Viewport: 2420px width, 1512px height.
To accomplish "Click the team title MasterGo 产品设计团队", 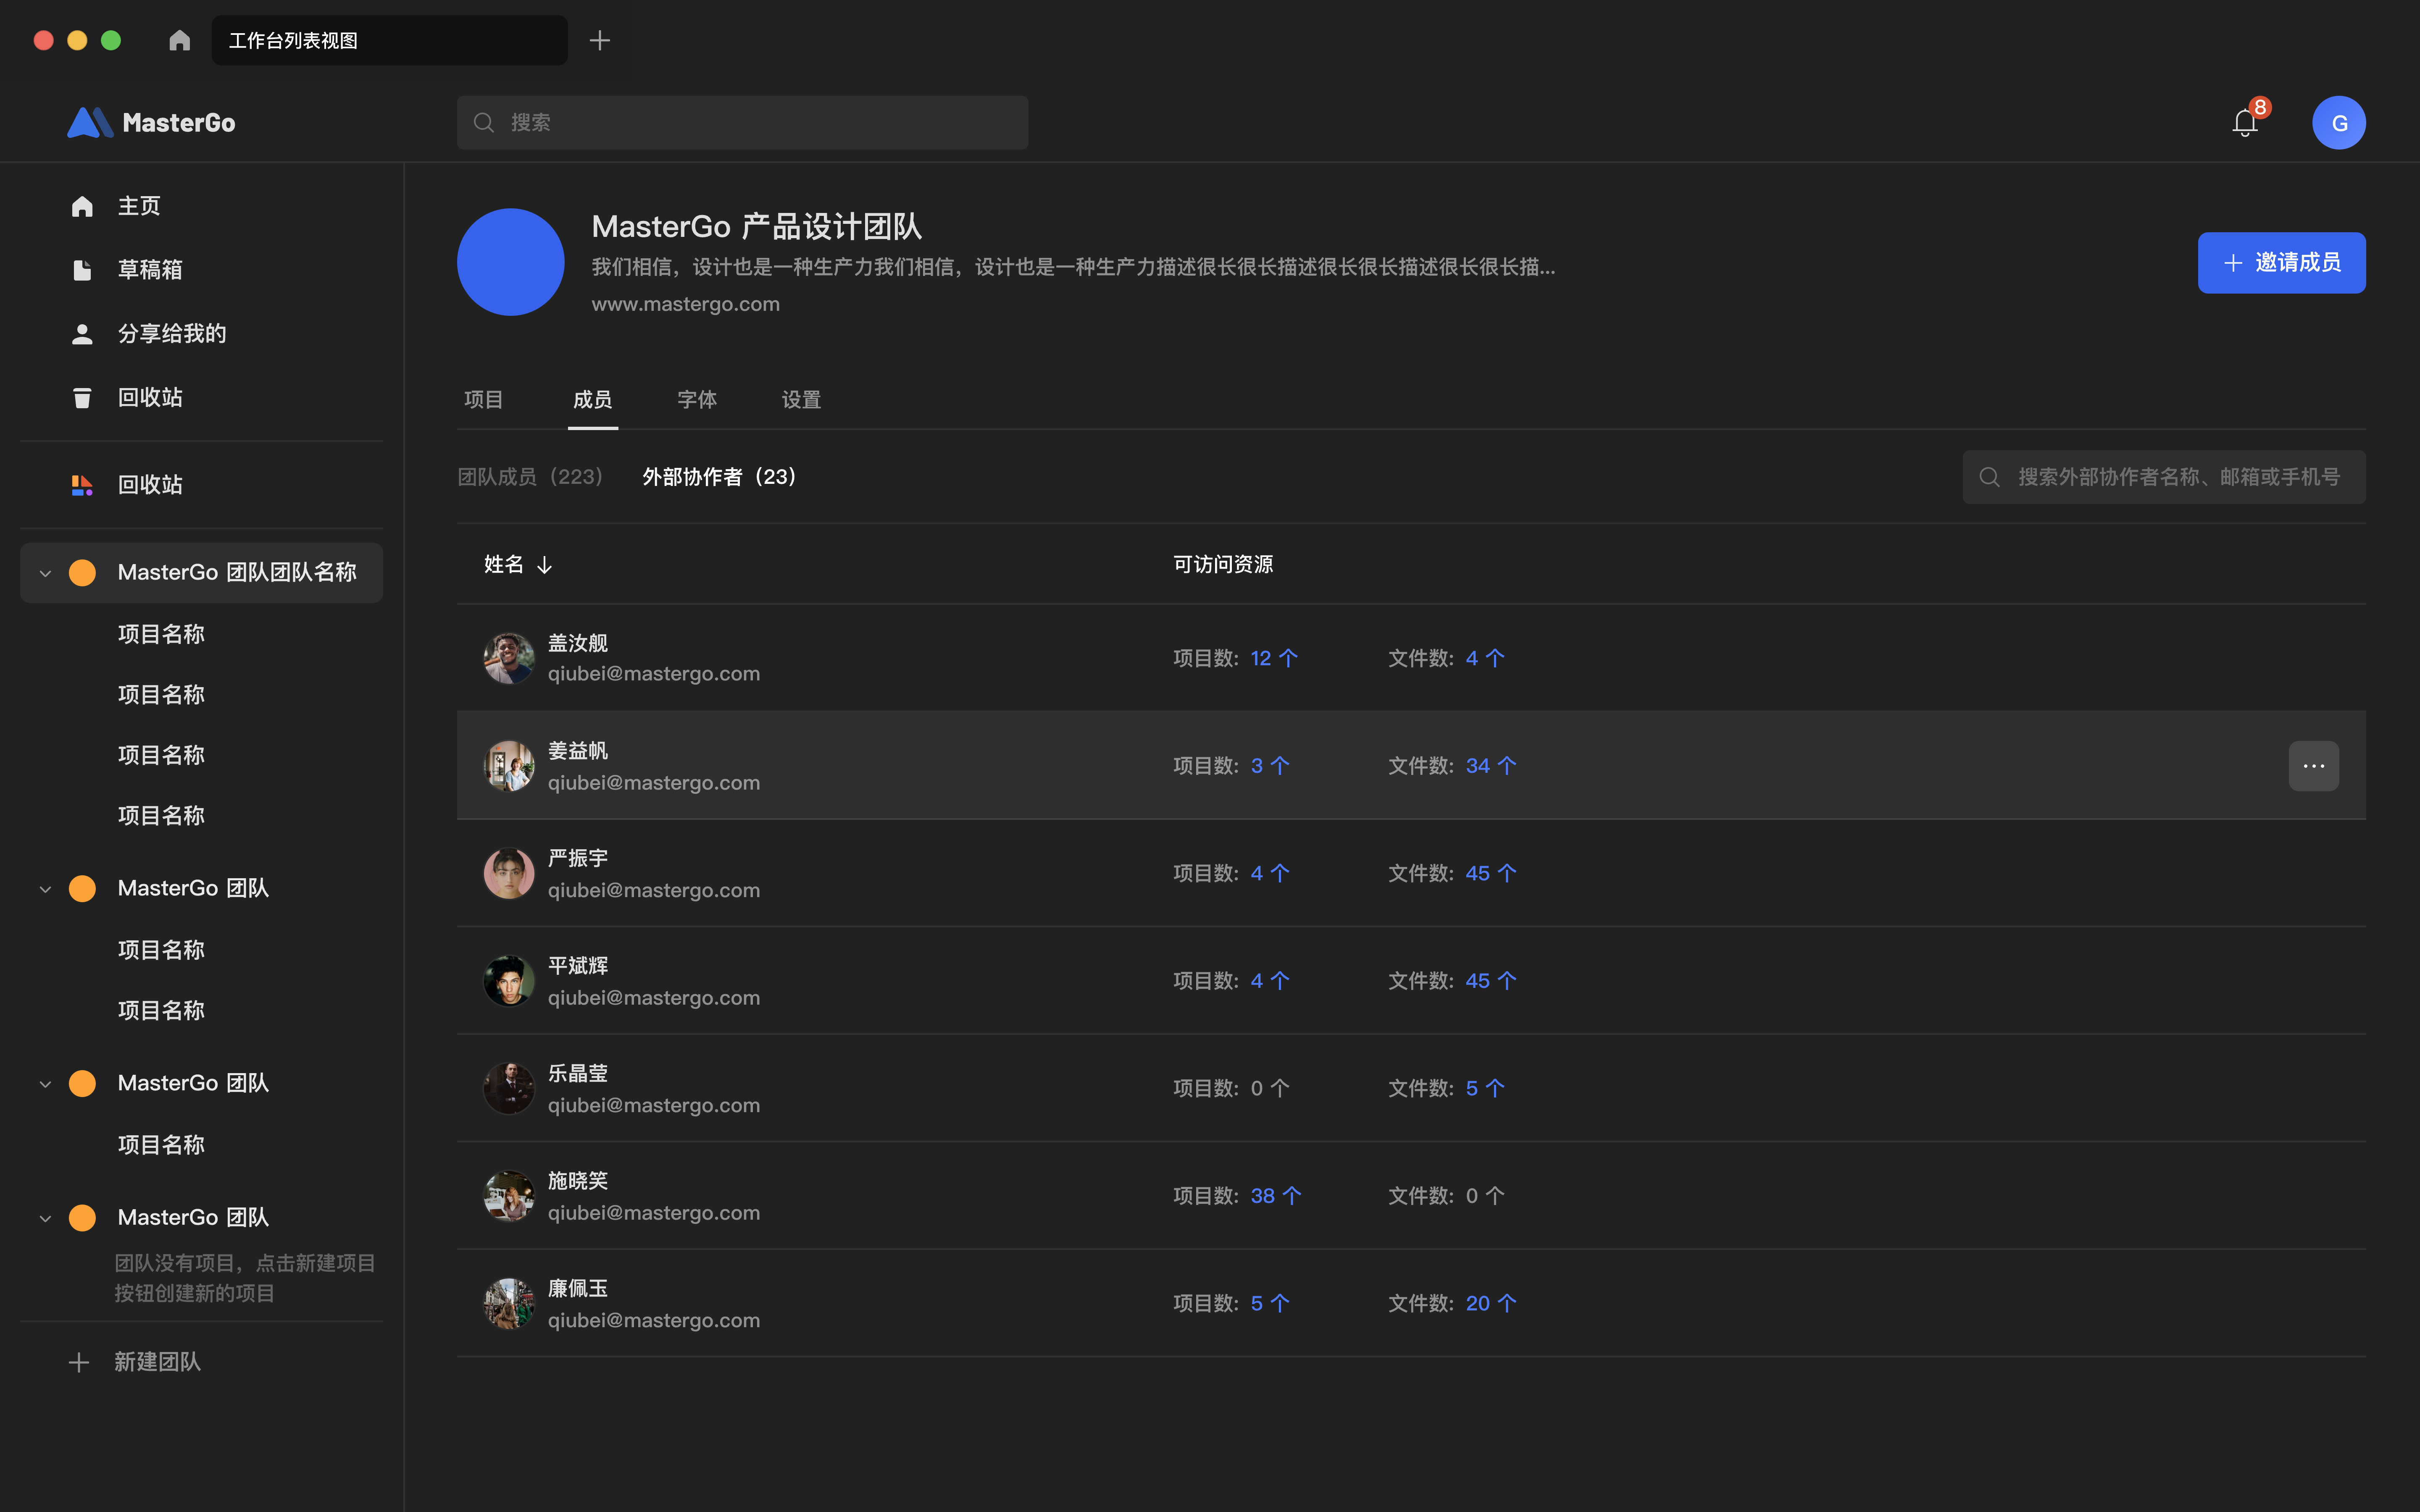I will coord(757,227).
